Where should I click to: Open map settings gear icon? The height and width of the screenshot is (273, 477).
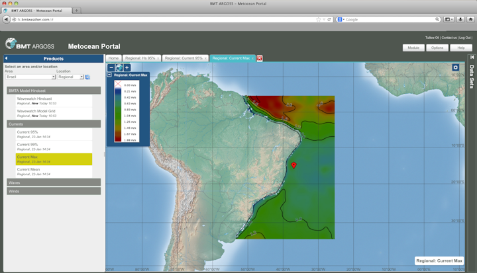455,67
